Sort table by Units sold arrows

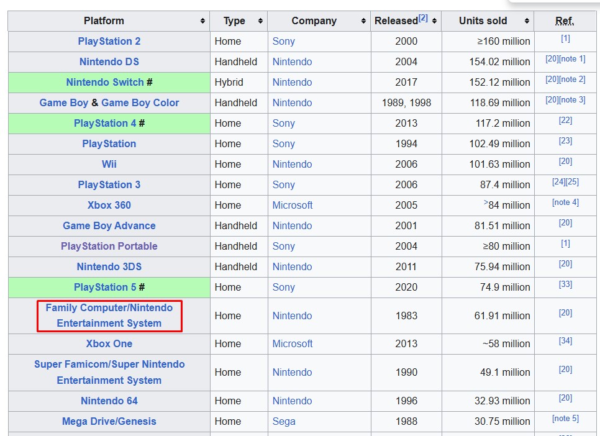click(527, 21)
